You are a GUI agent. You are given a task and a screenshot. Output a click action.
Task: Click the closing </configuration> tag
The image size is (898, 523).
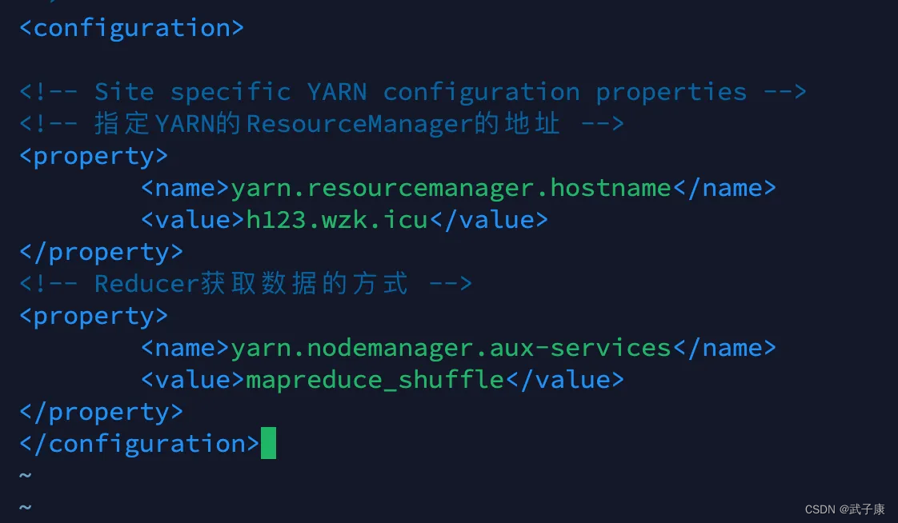[x=138, y=444]
